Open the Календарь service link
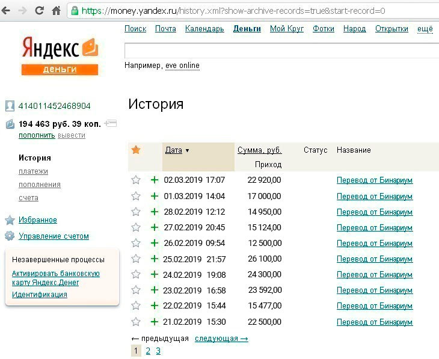This screenshot has height=359, width=439. point(204,29)
